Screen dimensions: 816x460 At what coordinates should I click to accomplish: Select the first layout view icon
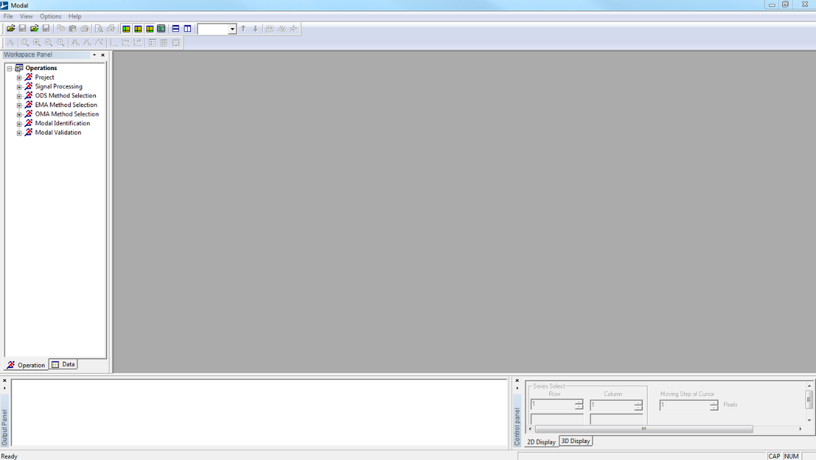(126, 29)
